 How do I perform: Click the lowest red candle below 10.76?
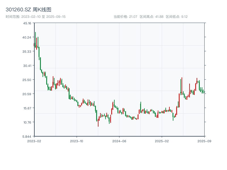[x=98, y=123]
